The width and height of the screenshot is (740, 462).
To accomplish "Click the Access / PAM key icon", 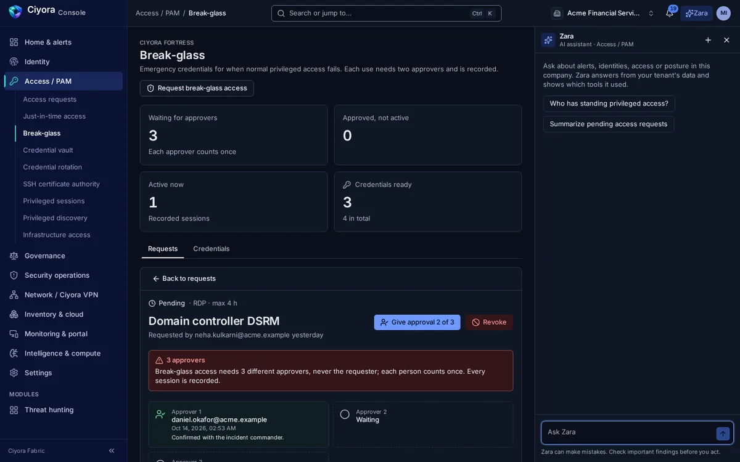I will point(14,81).
